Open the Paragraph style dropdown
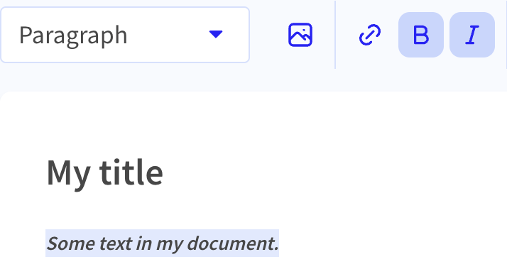 pyautogui.click(x=125, y=35)
